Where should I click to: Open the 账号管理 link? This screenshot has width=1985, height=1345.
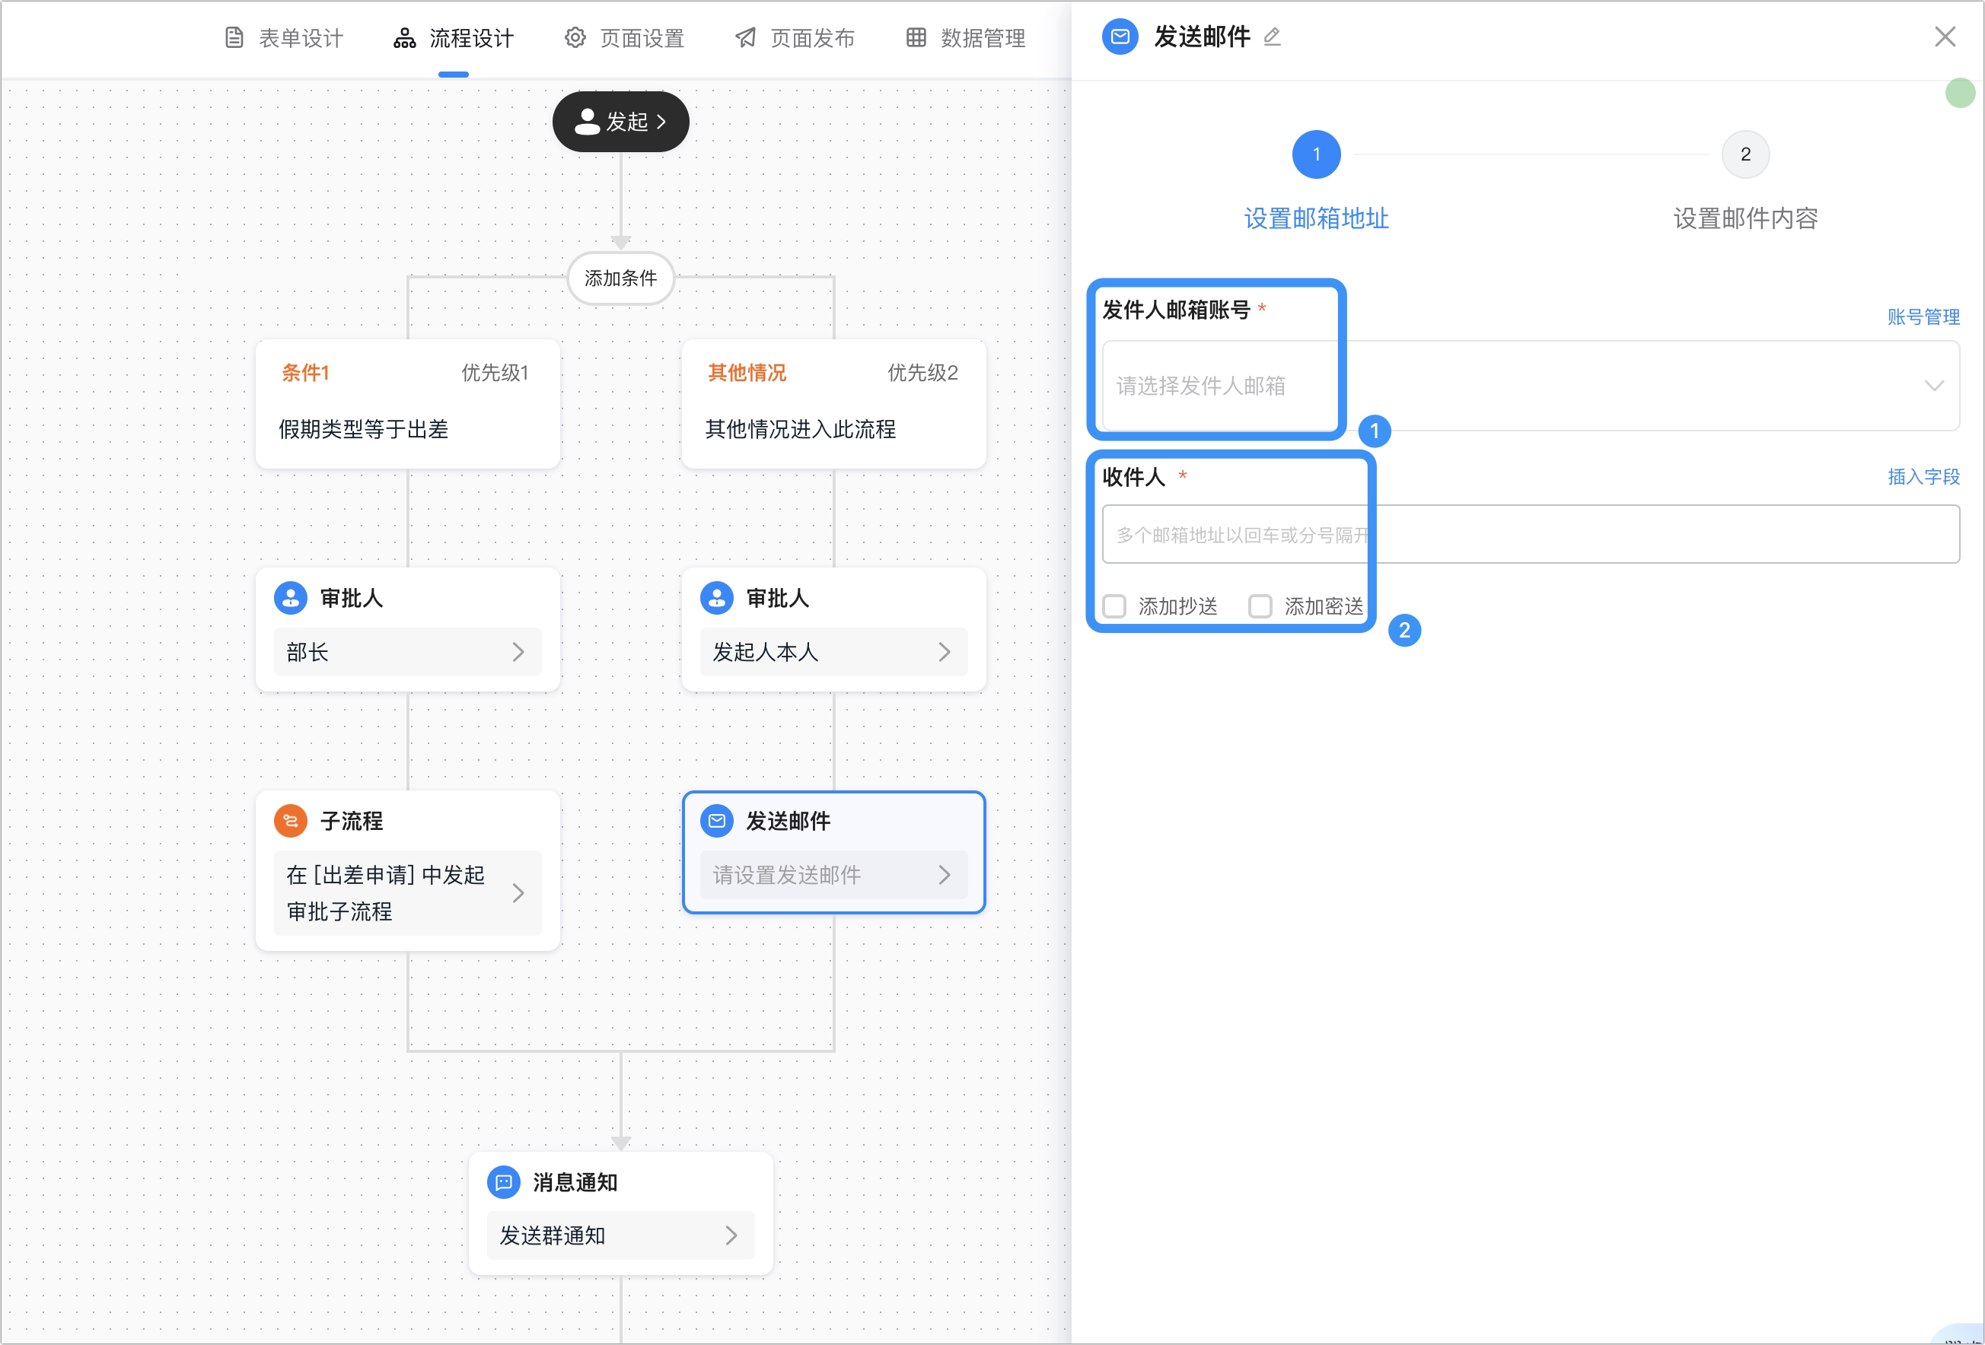click(1923, 316)
